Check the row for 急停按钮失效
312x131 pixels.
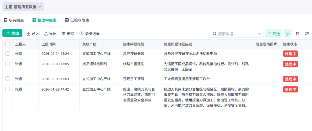(8, 54)
